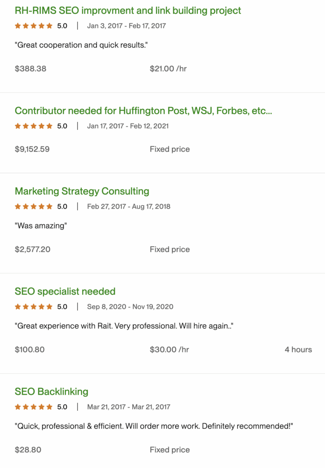Viewport: 325px width, 468px height.
Task: Click the "Great experience with Rait" review
Action: 124,326
